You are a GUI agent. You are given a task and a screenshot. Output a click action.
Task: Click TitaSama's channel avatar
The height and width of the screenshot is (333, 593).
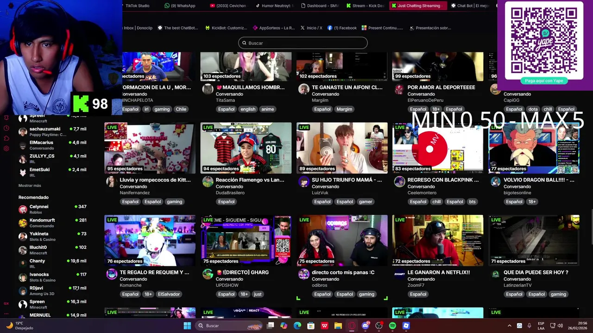point(208,89)
